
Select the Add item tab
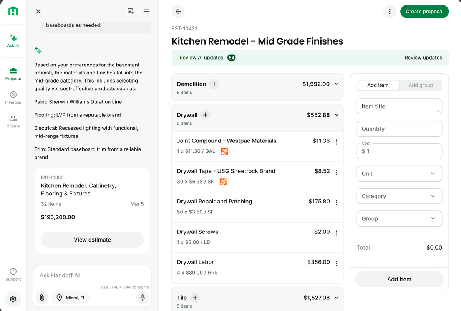(378, 85)
